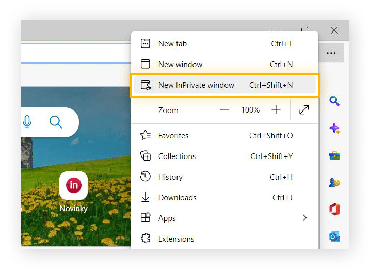Image resolution: width=370 pixels, height=269 pixels.
Task: Open the Copilot sparkle icon in sidebar
Action: click(x=334, y=129)
